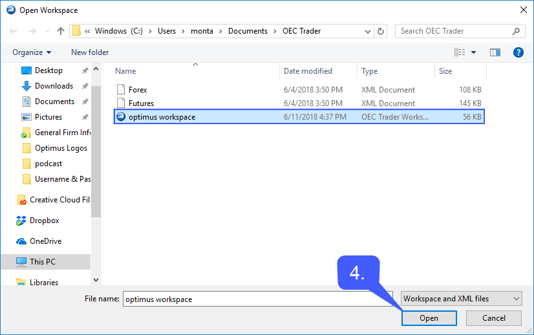Select Desktop in navigation pane
This screenshot has height=335, width=534.
click(x=48, y=70)
